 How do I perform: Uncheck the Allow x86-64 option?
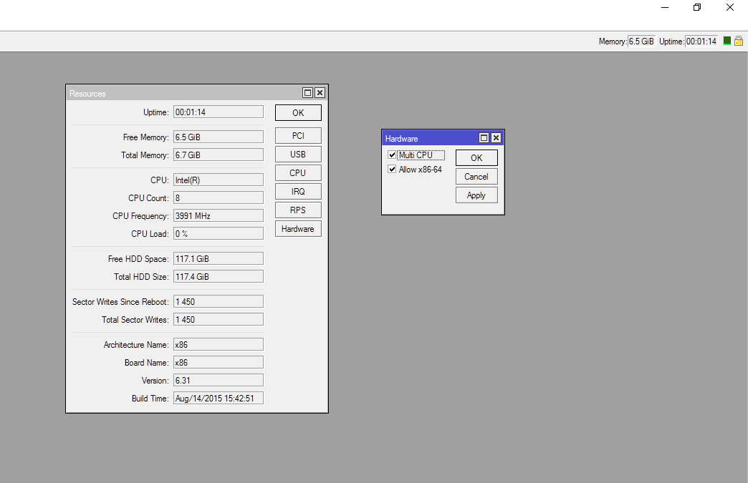point(392,169)
